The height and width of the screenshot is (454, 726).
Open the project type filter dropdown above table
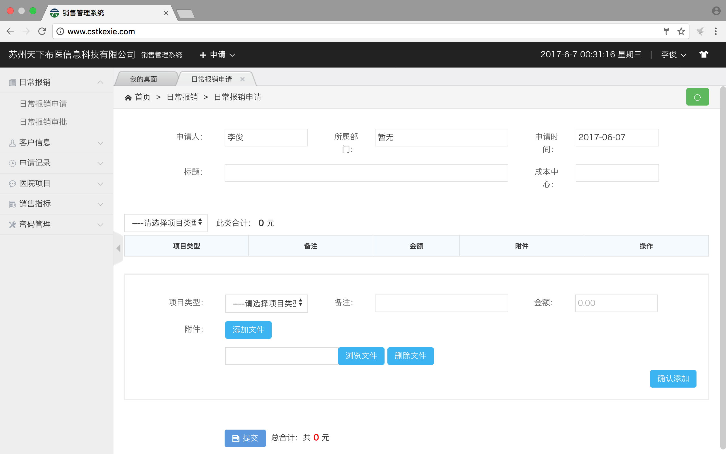(x=166, y=223)
